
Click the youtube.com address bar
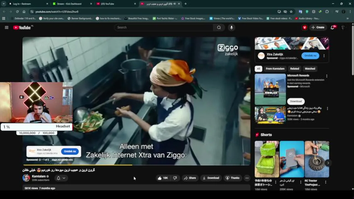point(152,12)
